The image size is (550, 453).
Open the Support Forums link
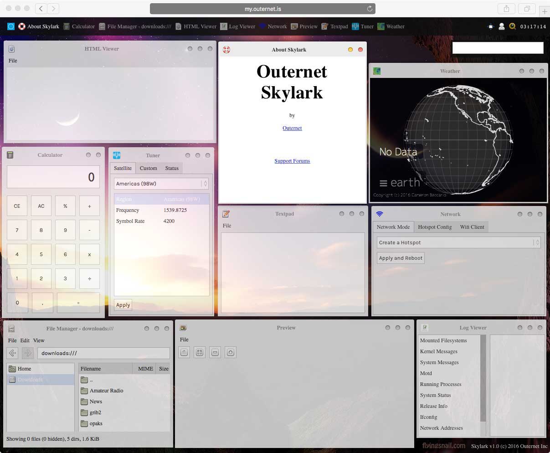coord(292,161)
